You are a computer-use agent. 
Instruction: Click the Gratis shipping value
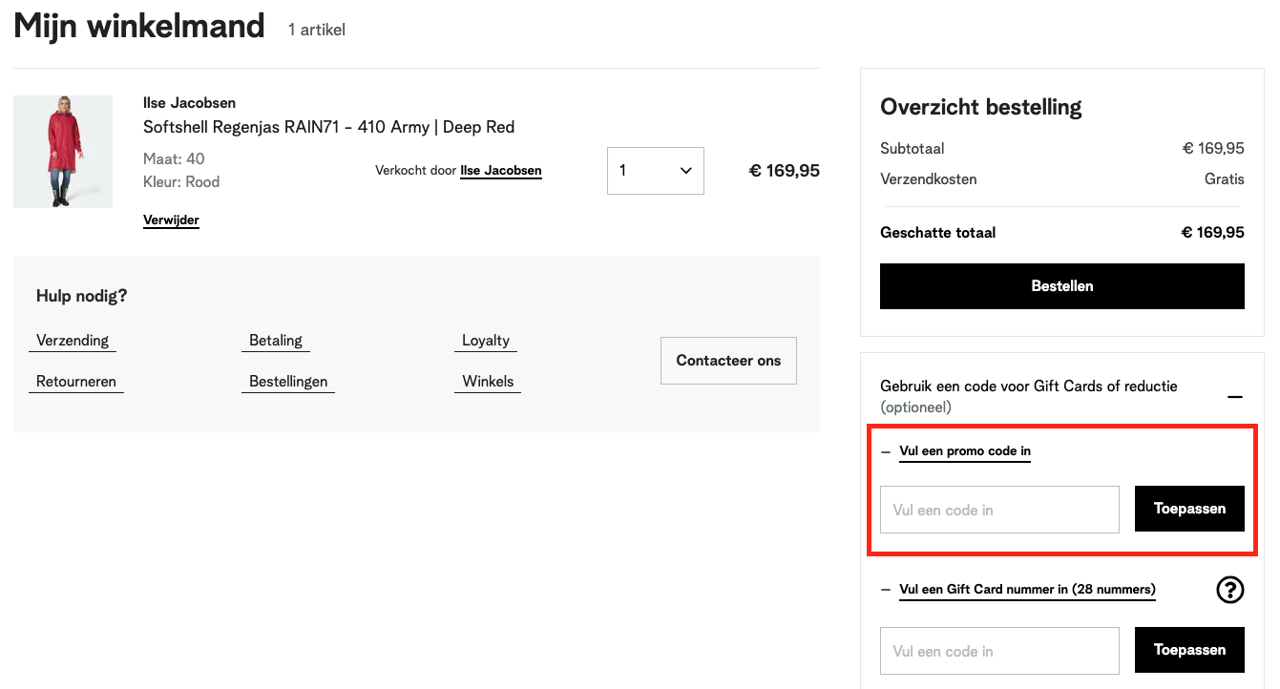(1225, 179)
